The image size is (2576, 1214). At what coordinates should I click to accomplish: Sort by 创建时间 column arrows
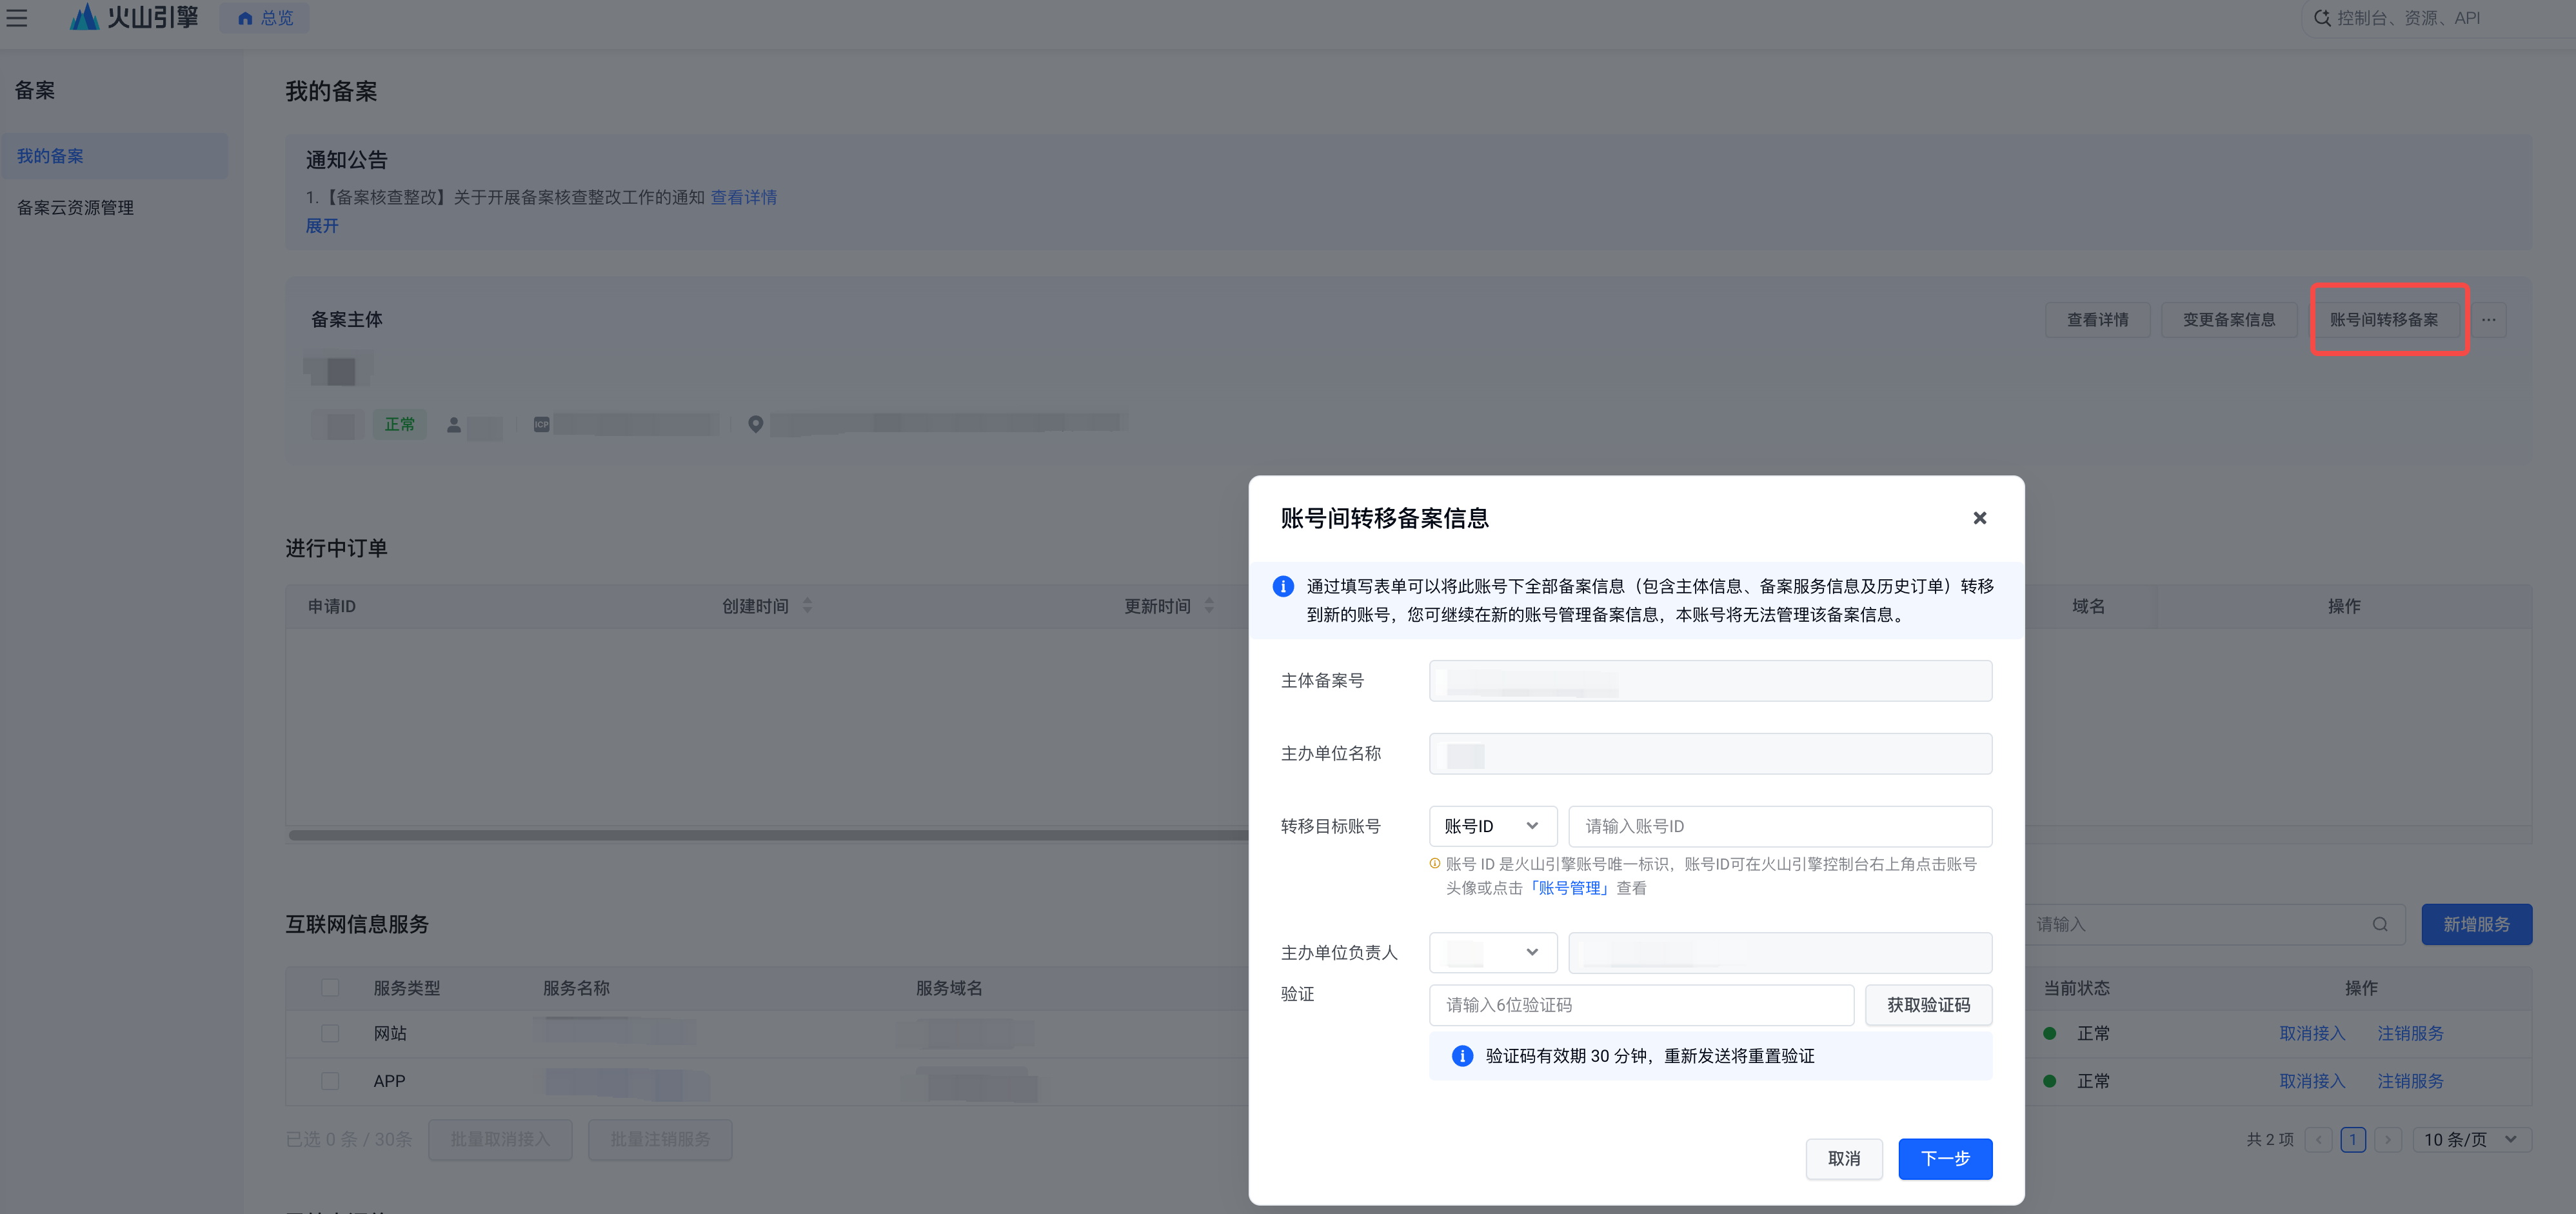pyautogui.click(x=807, y=606)
